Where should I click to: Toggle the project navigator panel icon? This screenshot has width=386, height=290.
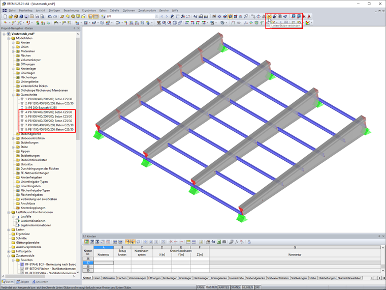click(x=90, y=16)
